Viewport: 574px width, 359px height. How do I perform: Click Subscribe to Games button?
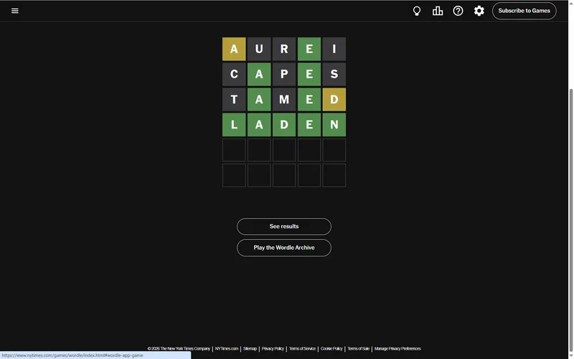[524, 11]
